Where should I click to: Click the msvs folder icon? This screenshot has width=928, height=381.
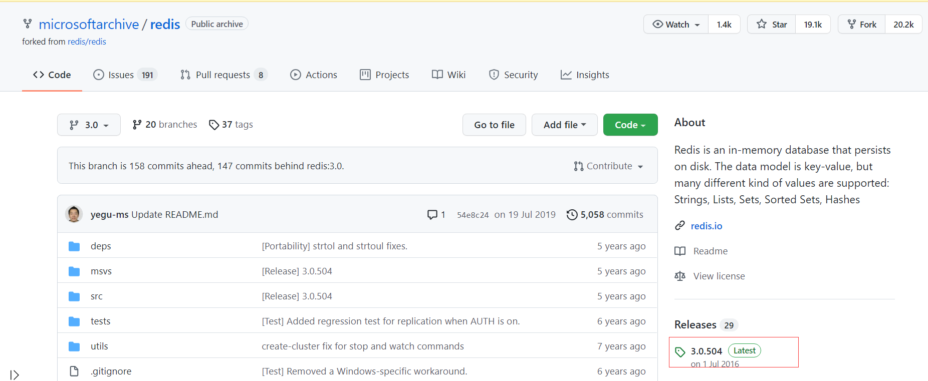(x=74, y=271)
